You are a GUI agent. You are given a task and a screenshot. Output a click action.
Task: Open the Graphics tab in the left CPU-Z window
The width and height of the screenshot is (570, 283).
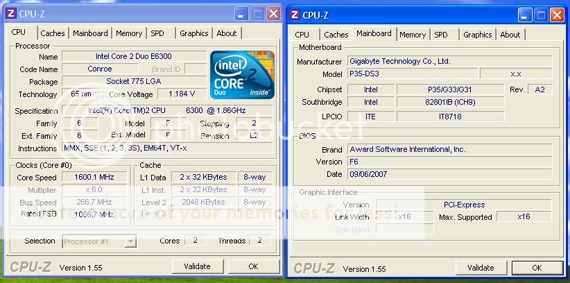pos(193,33)
